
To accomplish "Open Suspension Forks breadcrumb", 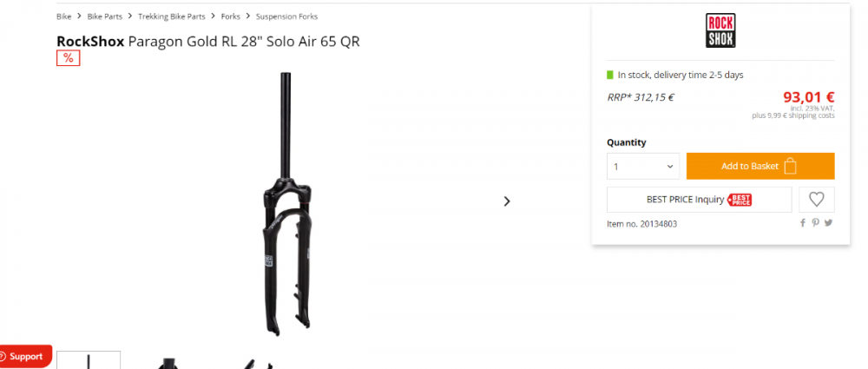I will click(x=287, y=16).
